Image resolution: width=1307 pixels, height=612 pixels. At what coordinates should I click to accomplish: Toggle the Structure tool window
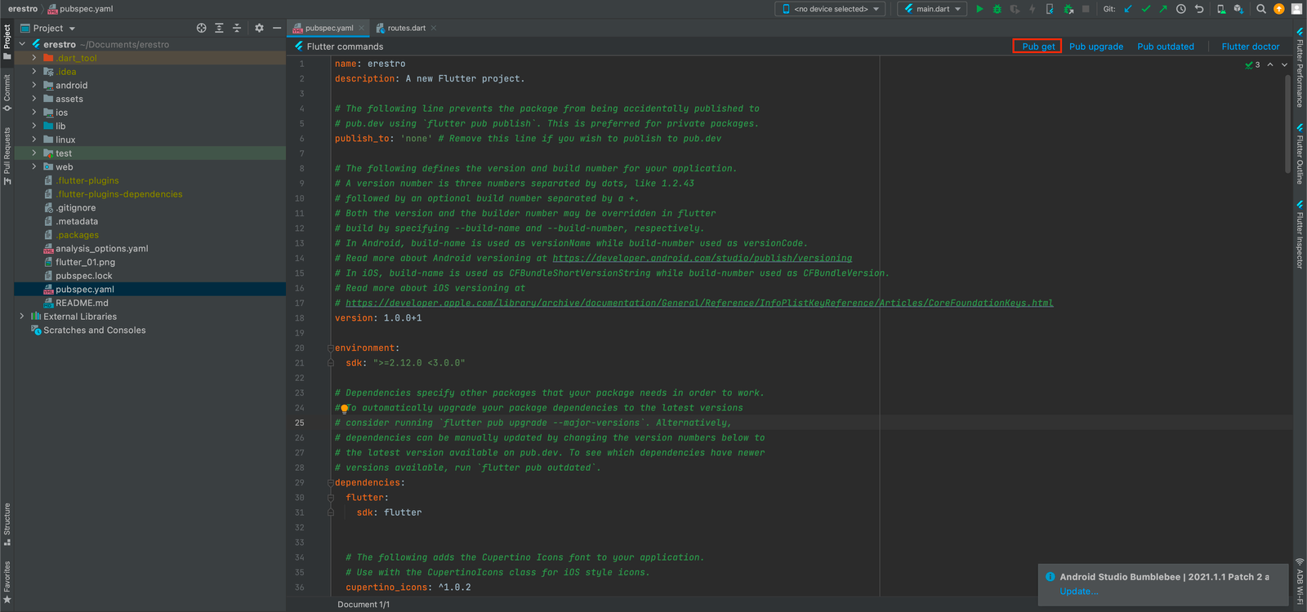point(7,524)
